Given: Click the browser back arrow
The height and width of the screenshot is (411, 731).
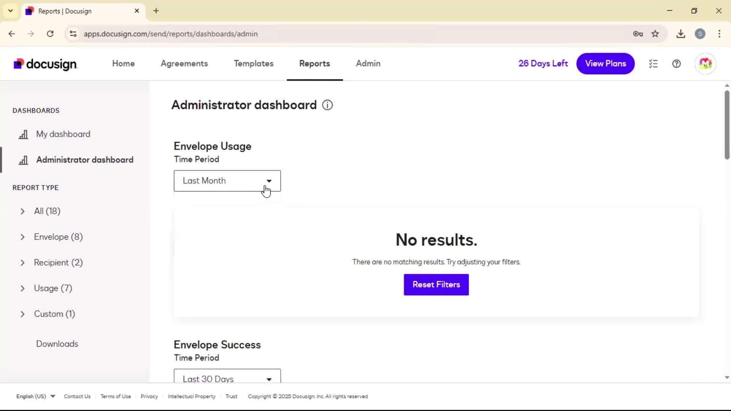Looking at the screenshot, I should (12, 34).
